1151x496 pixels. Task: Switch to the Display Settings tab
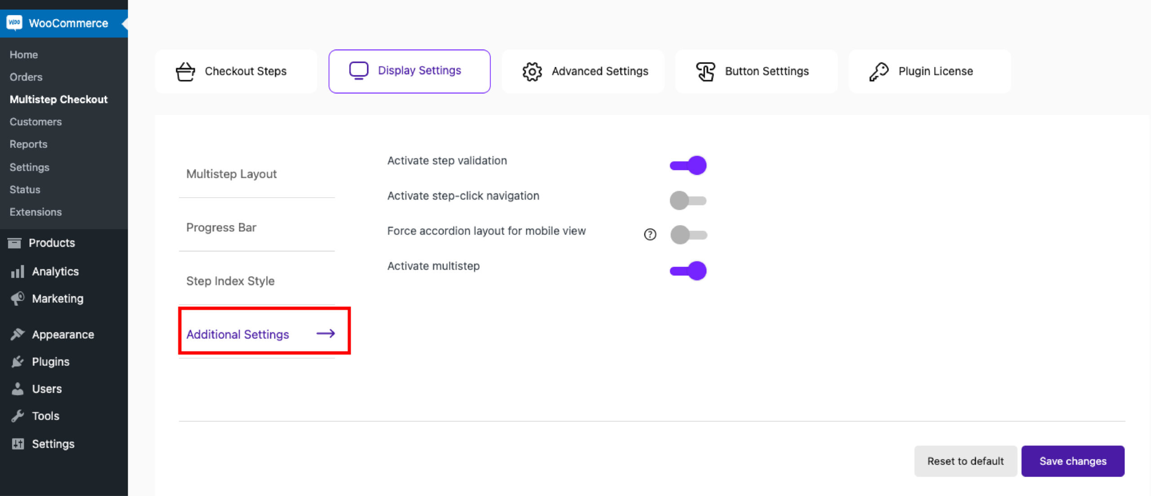point(409,71)
